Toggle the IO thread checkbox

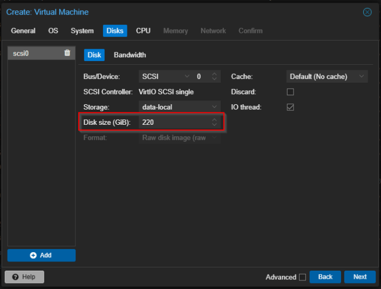[x=290, y=107]
